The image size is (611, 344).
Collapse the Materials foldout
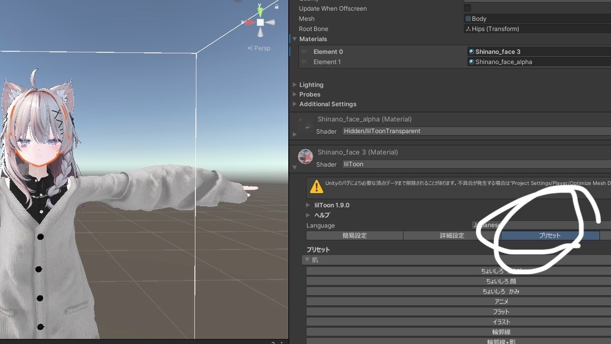coord(295,39)
